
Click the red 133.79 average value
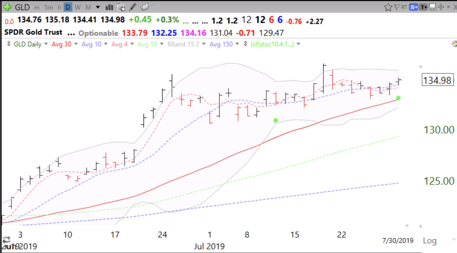pos(135,33)
